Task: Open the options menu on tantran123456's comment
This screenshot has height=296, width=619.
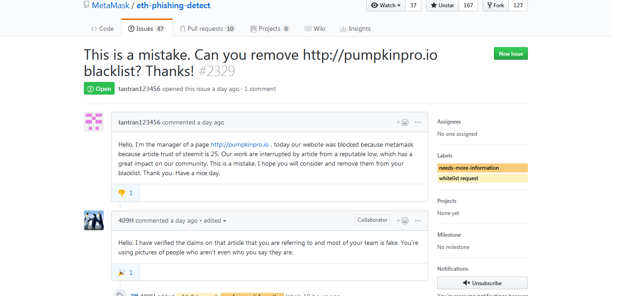Action: [418, 122]
